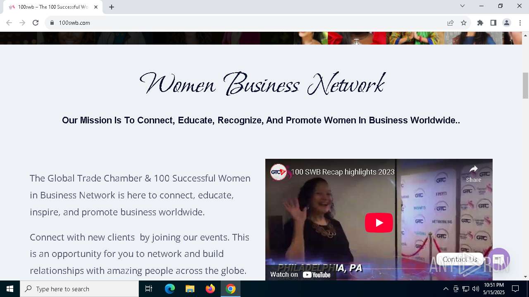Click the address bar showing 100swb.com
The height and width of the screenshot is (297, 529).
[248, 23]
